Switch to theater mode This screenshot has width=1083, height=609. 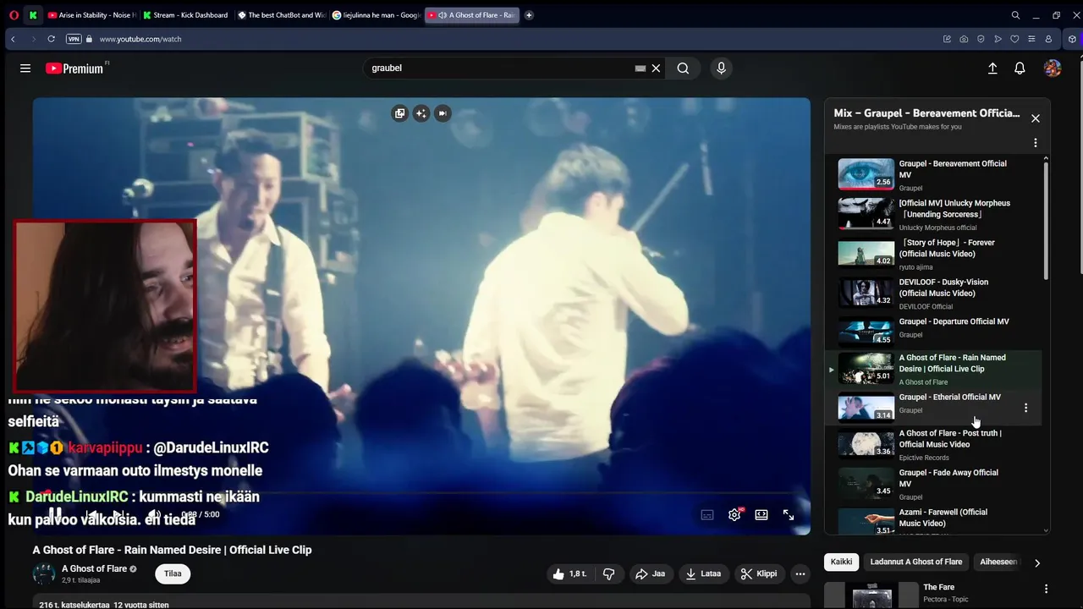pyautogui.click(x=761, y=514)
